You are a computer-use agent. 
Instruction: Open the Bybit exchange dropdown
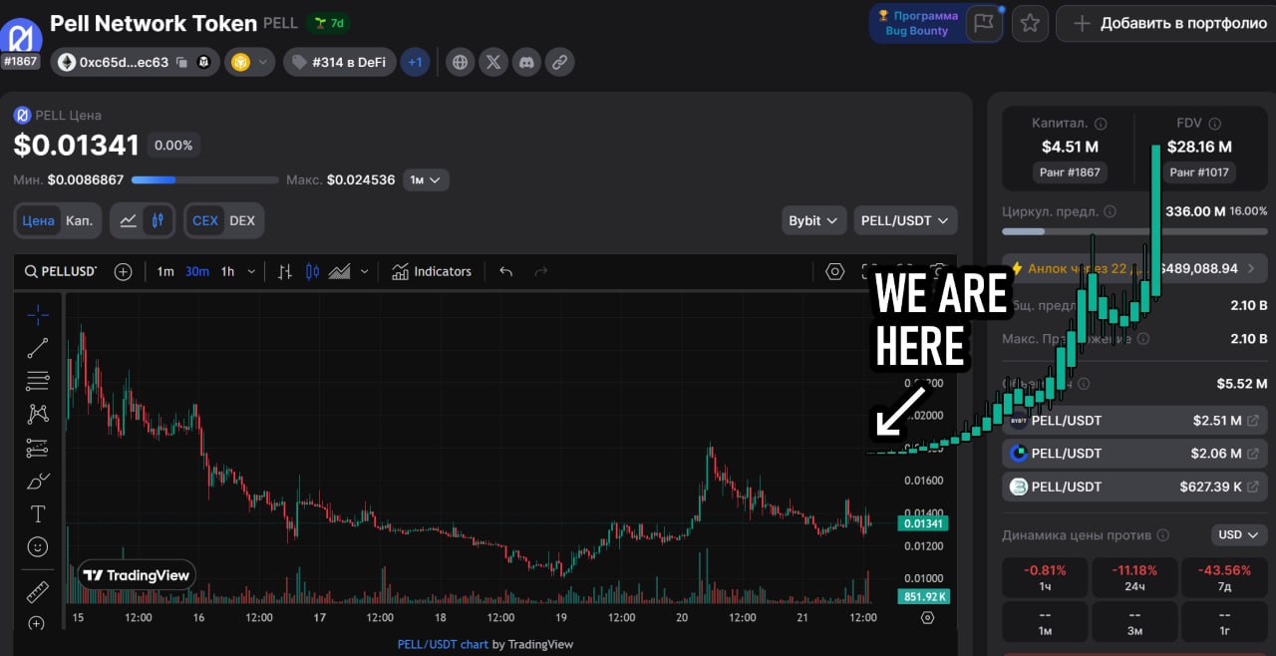(814, 220)
